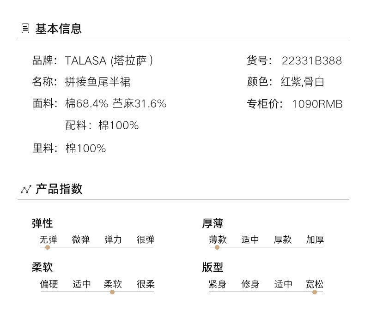Click the product name 拼接鱼尾半裙
Screen dimensions: 365x317
click(98, 82)
